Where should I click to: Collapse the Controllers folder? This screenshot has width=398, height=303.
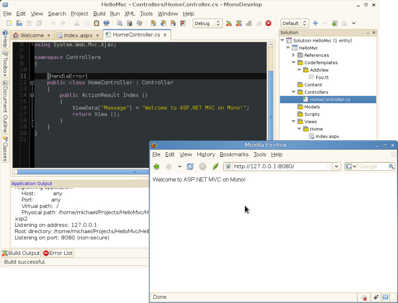pos(293,92)
